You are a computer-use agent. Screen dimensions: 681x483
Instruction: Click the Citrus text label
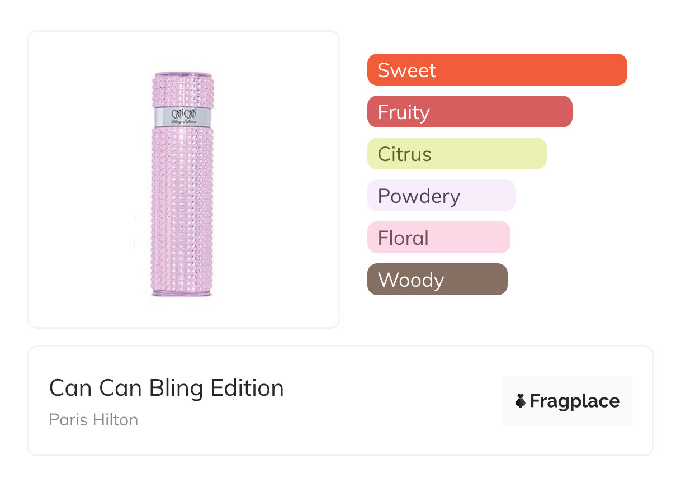click(405, 154)
